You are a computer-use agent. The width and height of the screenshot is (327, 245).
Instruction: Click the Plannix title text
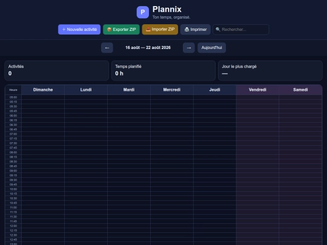coord(167,9)
